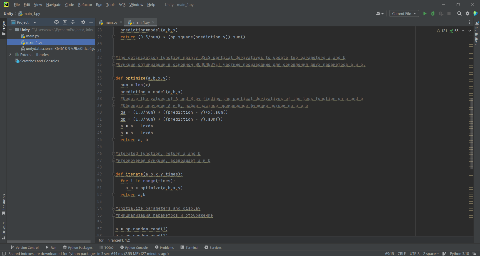Image resolution: width=480 pixels, height=256 pixels.
Task: Toggle tool window quick access in status bar
Action: [x=4, y=254]
